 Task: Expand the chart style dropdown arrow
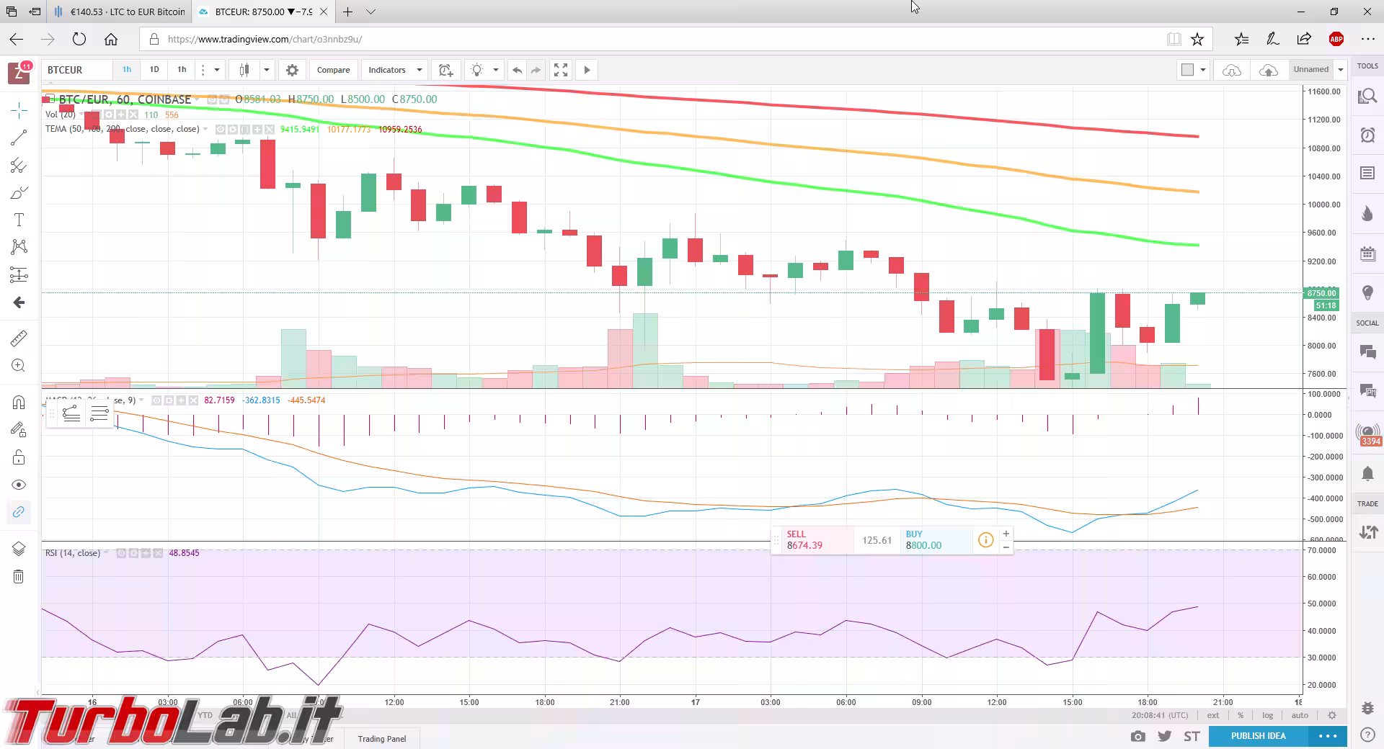coord(267,70)
